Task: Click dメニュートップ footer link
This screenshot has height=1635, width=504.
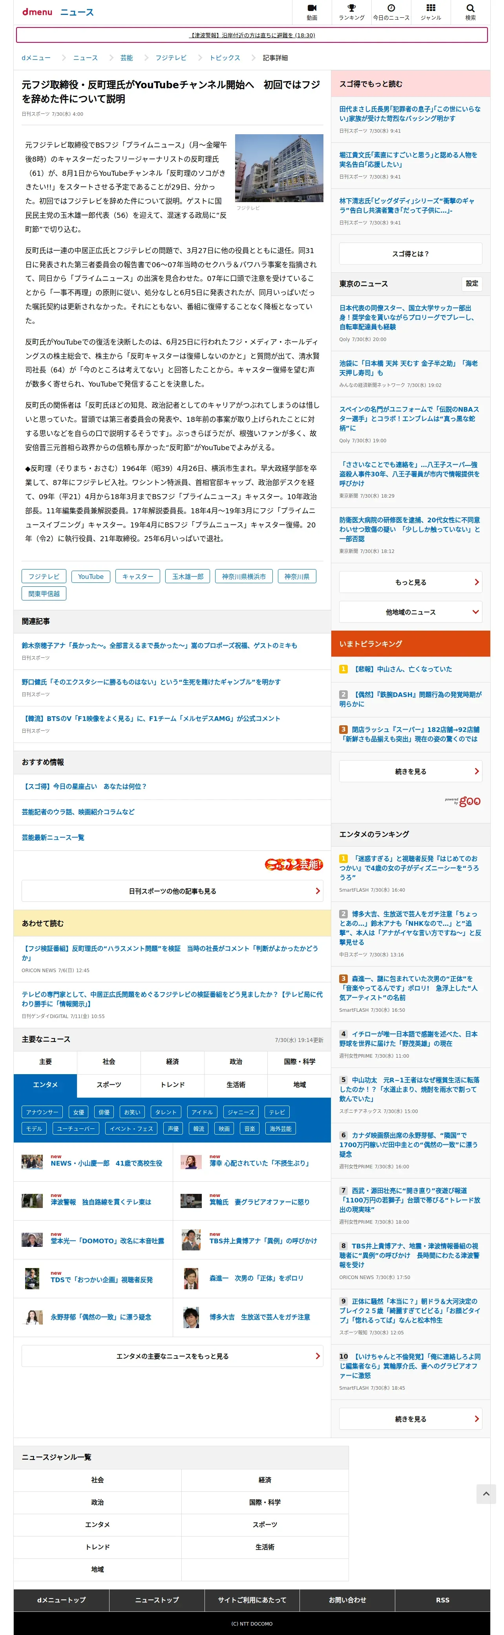Action: [x=62, y=1600]
